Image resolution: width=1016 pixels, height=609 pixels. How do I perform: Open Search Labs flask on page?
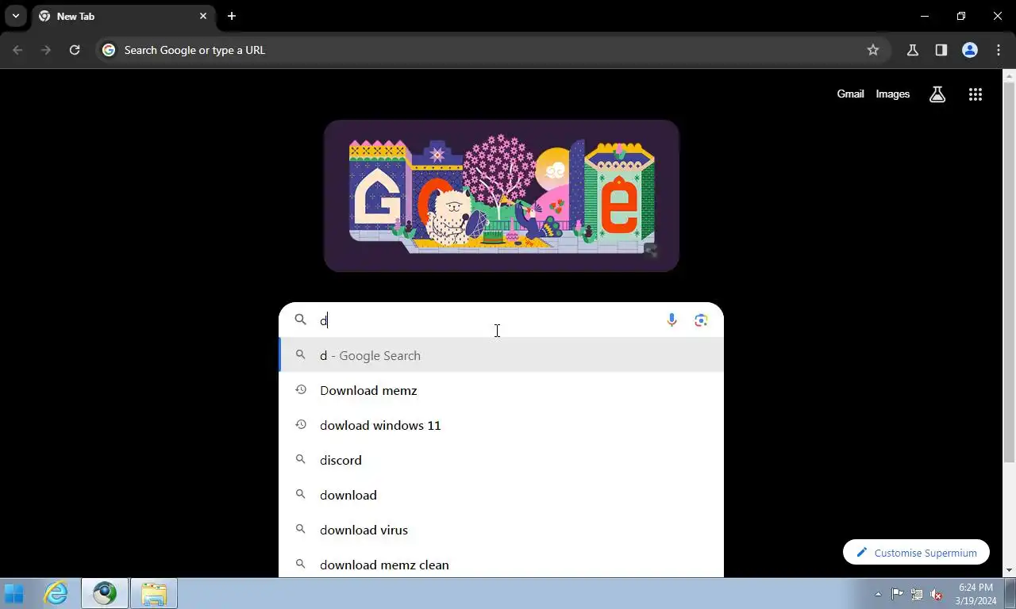coord(937,94)
